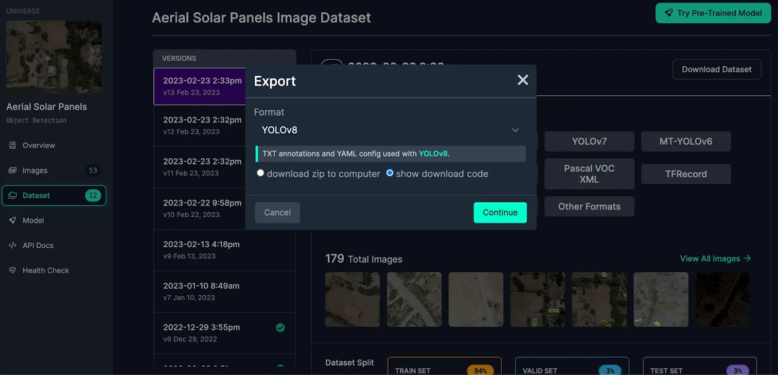Open the YOLOv8 format dropdown
778x375 pixels.
(390, 130)
